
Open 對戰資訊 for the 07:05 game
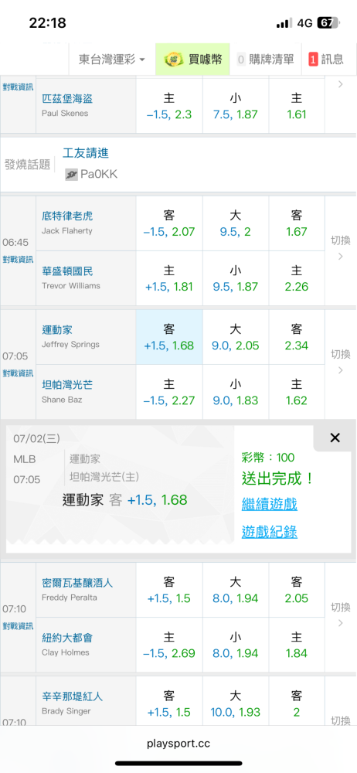(x=19, y=373)
